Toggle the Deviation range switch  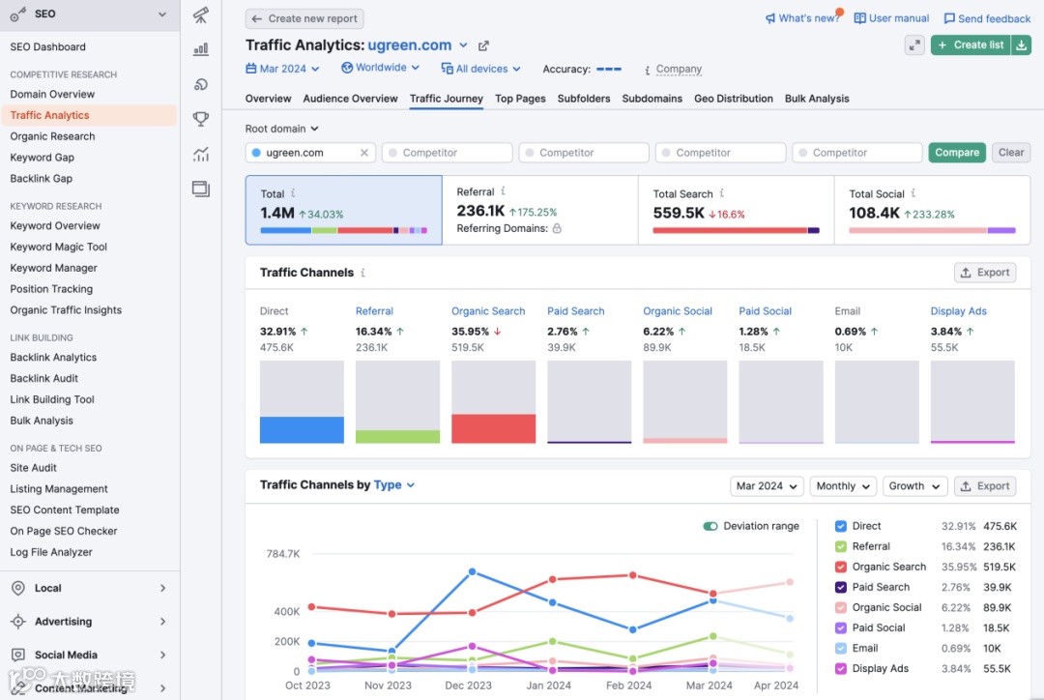(710, 526)
